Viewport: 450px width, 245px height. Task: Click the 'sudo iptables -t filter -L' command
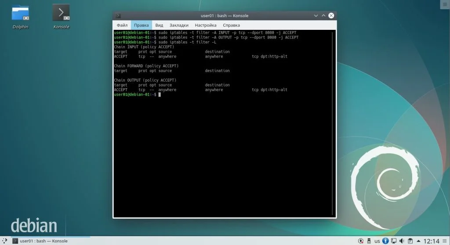point(187,42)
